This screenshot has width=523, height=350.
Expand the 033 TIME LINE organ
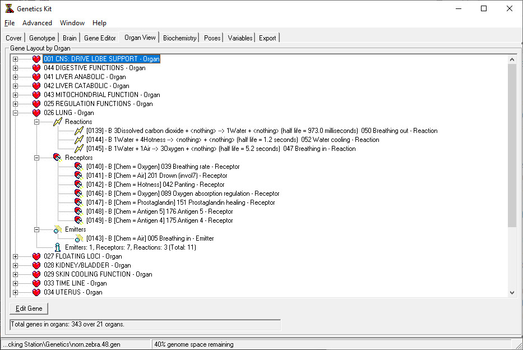point(15,283)
